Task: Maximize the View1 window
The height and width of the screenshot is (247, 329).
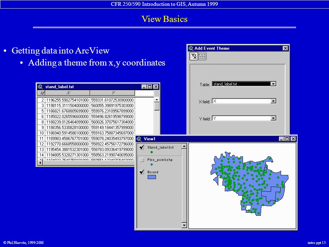Action: pos(287,139)
